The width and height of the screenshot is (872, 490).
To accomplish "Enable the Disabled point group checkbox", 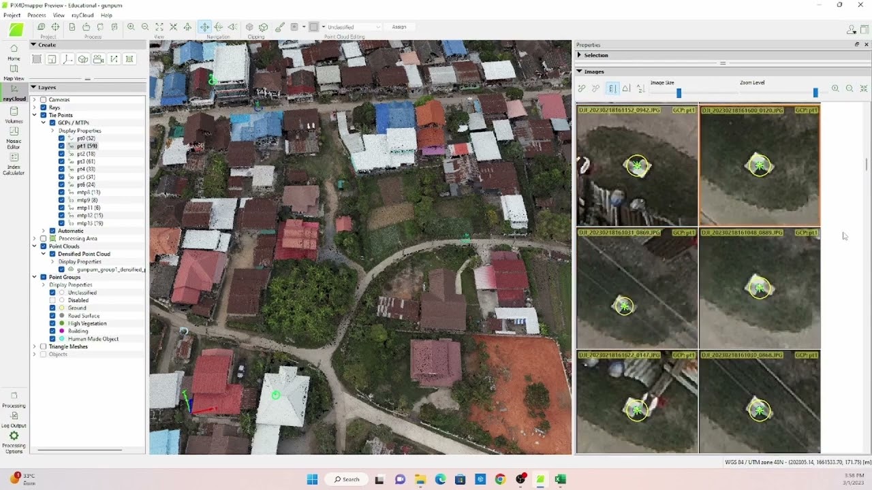I will coord(52,300).
